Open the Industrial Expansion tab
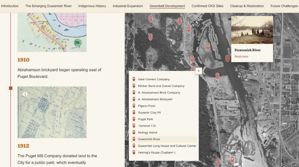This screenshot has height=167, width=299. point(128,6)
